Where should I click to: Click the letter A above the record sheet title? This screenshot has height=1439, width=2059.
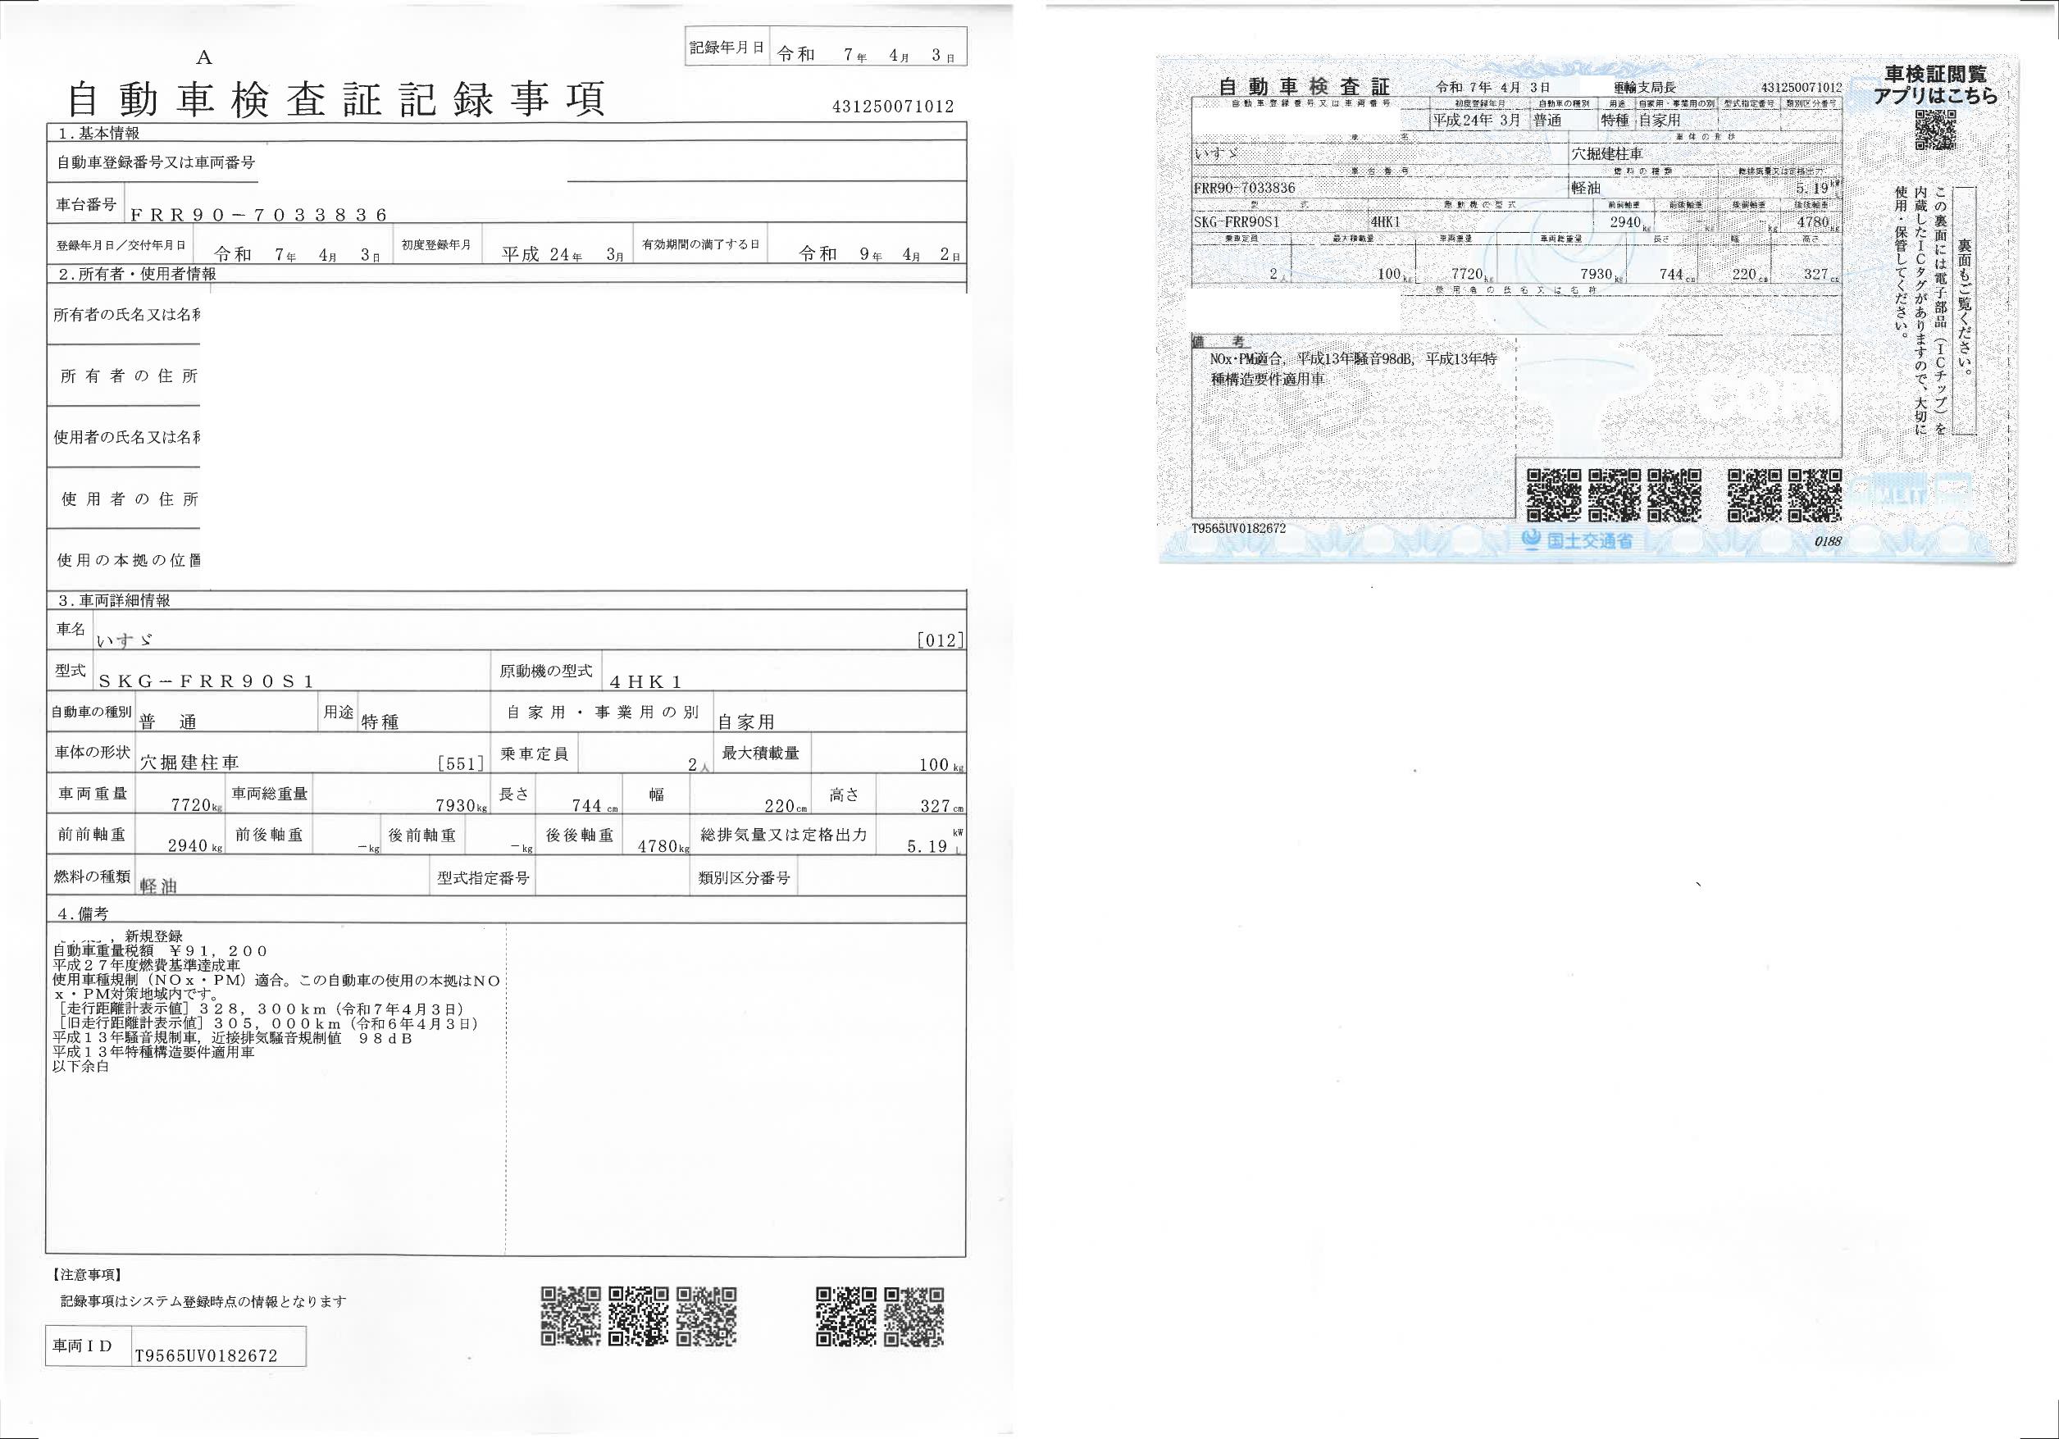(x=204, y=57)
